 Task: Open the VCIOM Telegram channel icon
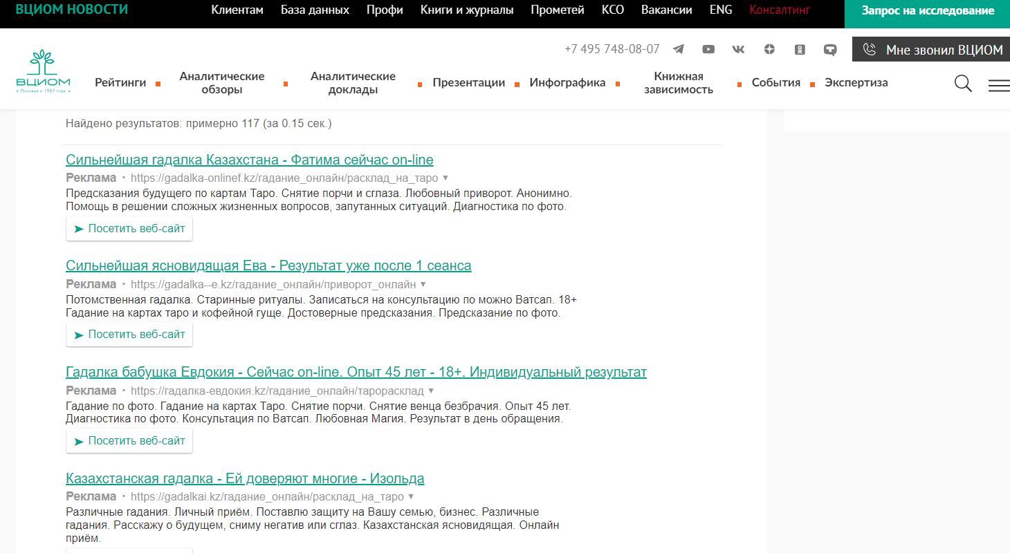coord(679,49)
